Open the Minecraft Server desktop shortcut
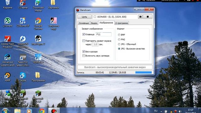The image size is (201, 113). (23, 96)
